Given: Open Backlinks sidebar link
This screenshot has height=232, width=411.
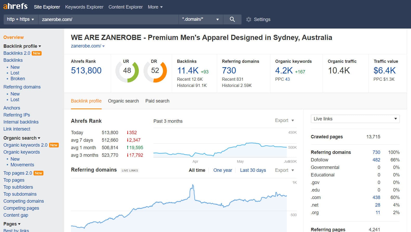Looking at the screenshot, I should click(x=13, y=60).
